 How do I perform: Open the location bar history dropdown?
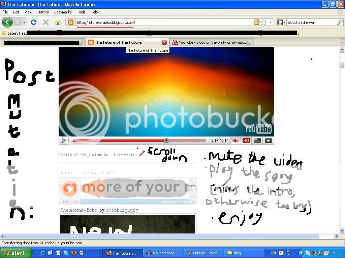tap(270, 23)
